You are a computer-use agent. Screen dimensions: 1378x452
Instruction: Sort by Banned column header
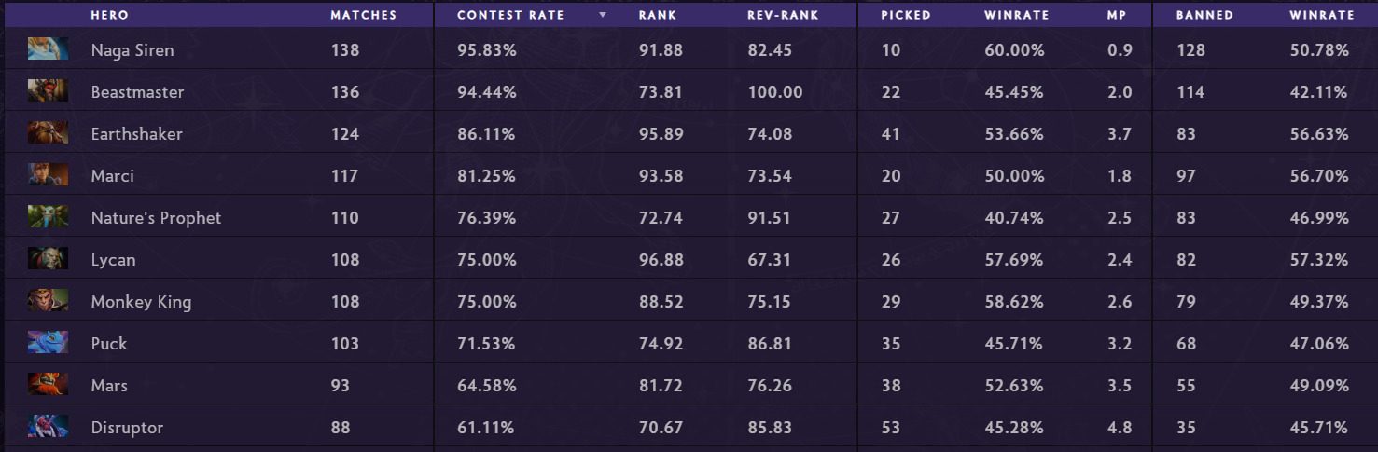[1204, 15]
